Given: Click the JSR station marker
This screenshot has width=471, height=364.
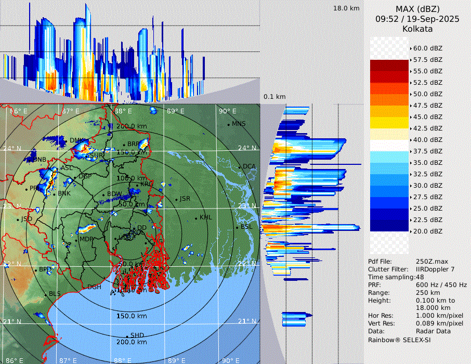Looking at the screenshot, I should pos(176,200).
